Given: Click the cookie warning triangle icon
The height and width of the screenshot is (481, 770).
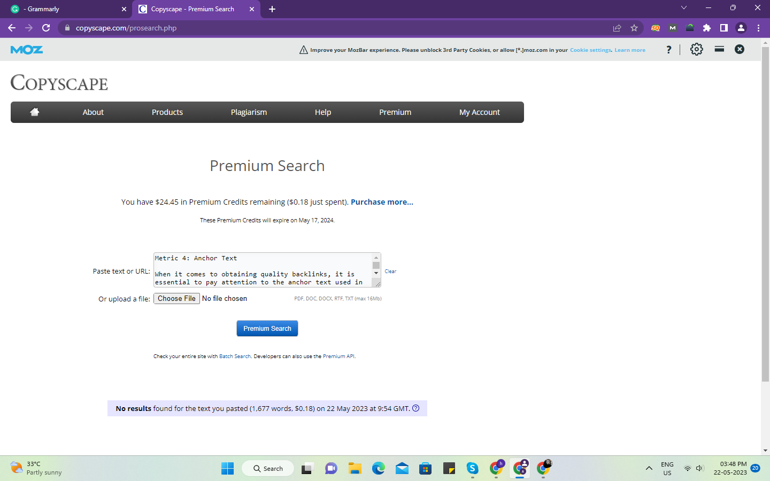Looking at the screenshot, I should [304, 50].
